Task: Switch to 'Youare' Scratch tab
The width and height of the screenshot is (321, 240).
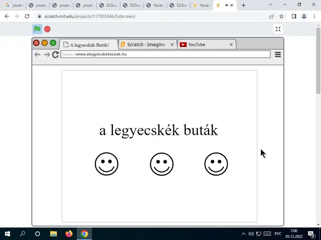Action: [x=202, y=5]
